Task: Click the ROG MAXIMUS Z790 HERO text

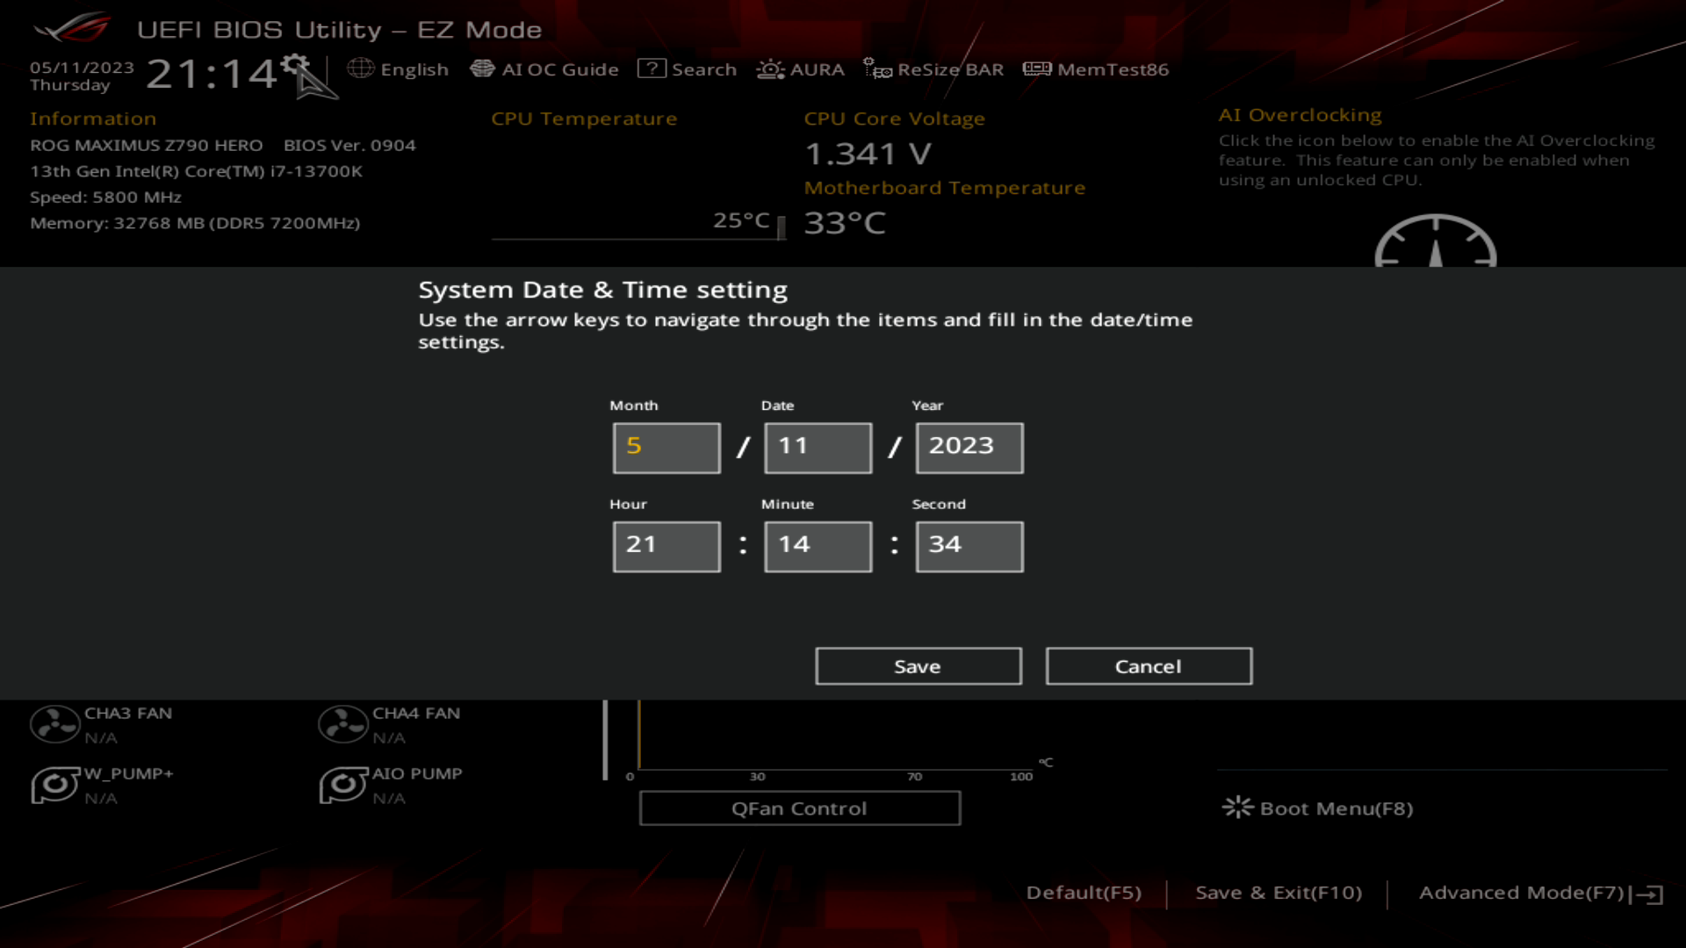Action: point(147,145)
